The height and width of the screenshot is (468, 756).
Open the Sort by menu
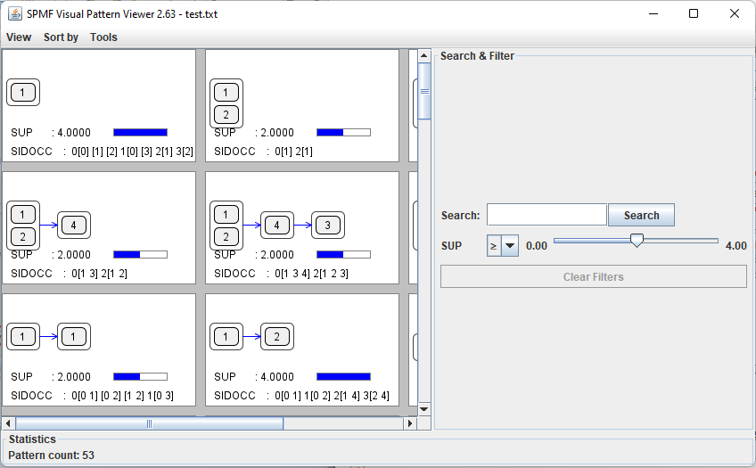(61, 37)
